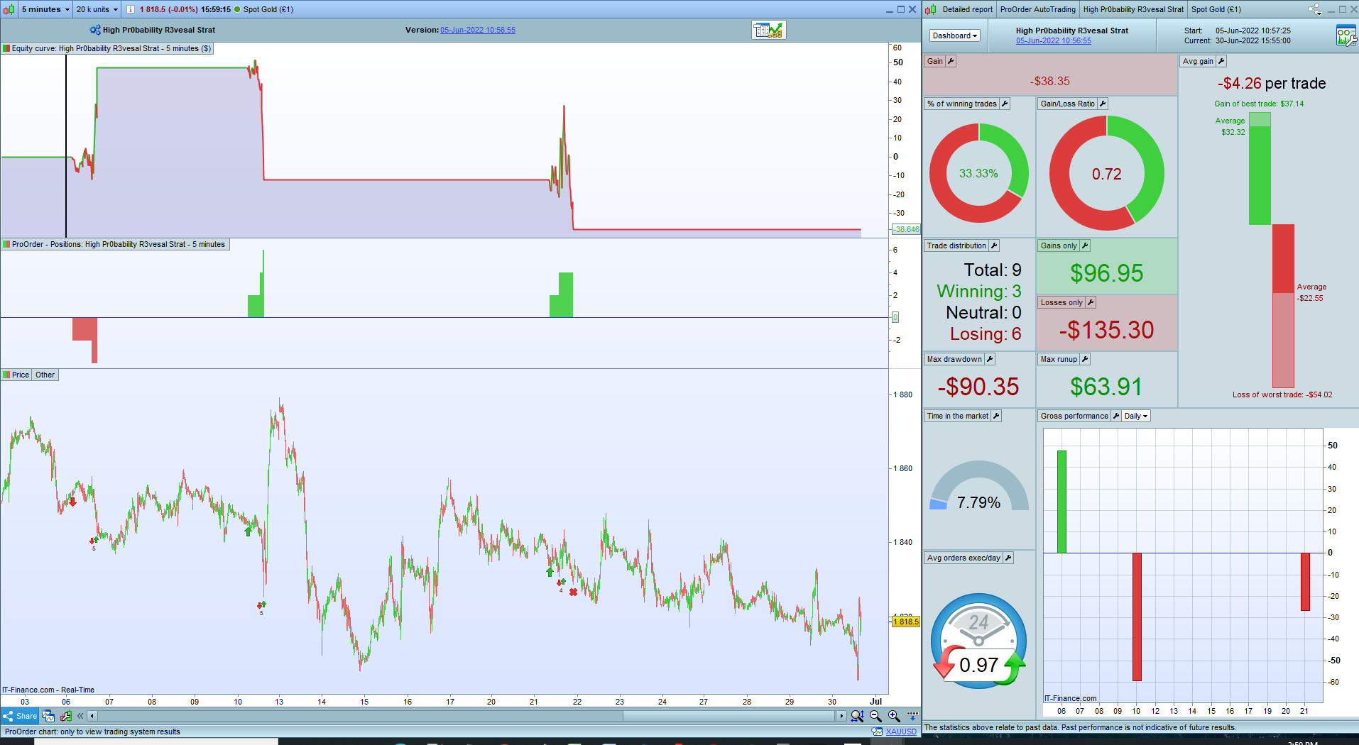The image size is (1359, 745).
Task: Open the report's 05-Jun-2022 10:56:55 version link
Action: 1053,40
